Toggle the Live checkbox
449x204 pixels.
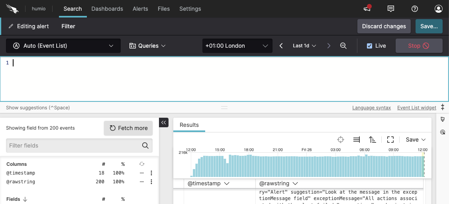coord(369,46)
